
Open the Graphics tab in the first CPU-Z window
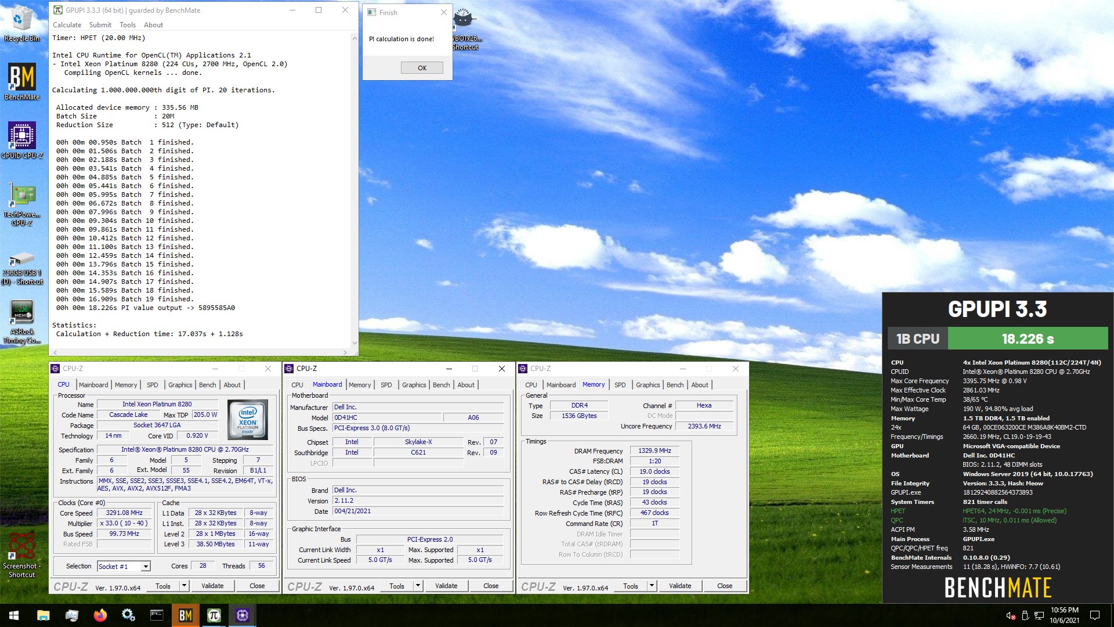180,385
